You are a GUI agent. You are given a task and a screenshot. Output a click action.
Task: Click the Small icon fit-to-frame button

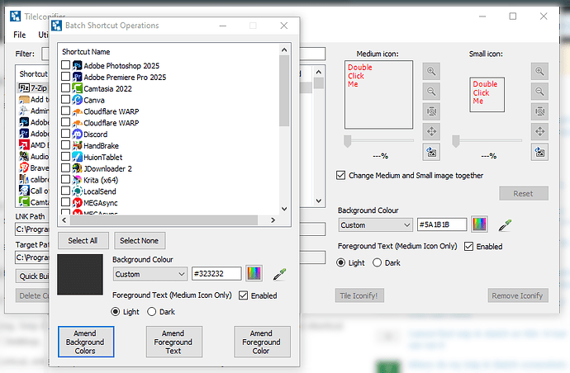539,111
